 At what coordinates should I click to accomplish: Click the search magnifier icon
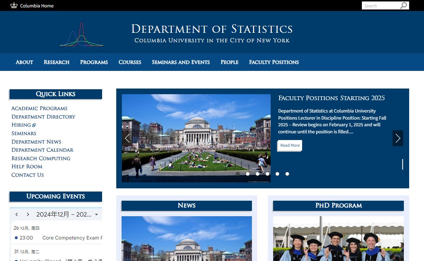click(x=404, y=6)
